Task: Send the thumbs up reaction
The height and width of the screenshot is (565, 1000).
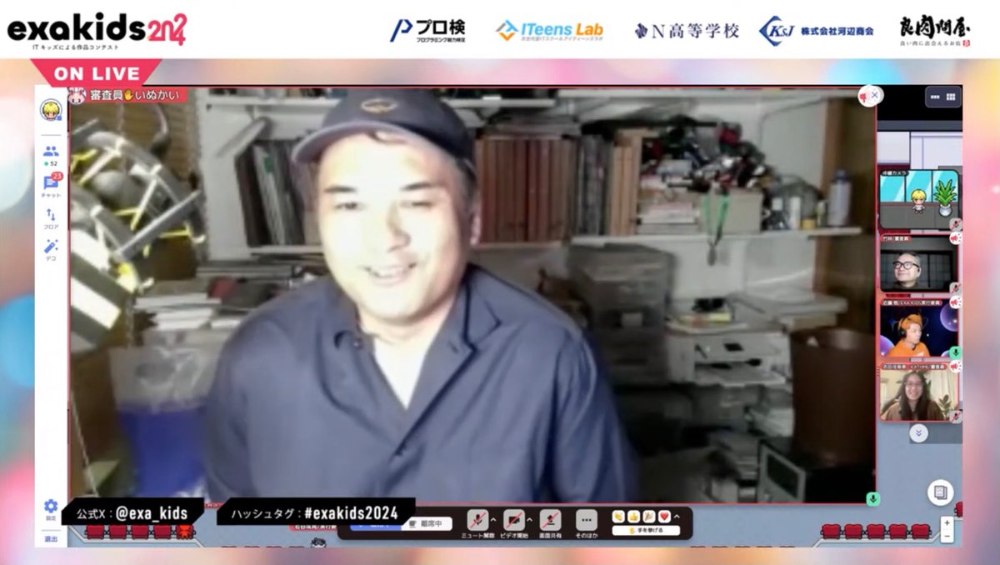Action: (633, 517)
